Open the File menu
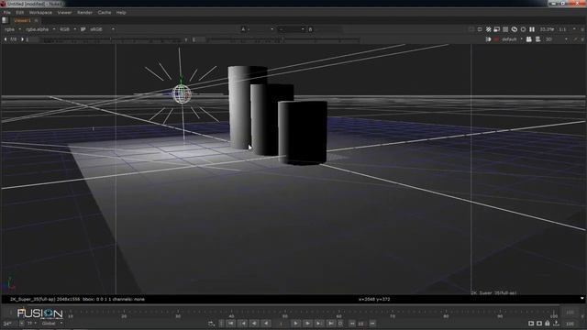Viewport: 587px width, 330px height. [7, 12]
